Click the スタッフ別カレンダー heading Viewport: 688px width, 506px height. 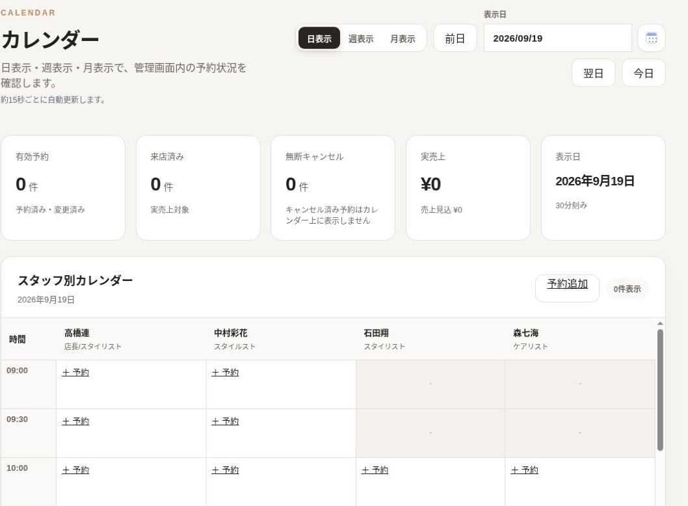coord(75,280)
